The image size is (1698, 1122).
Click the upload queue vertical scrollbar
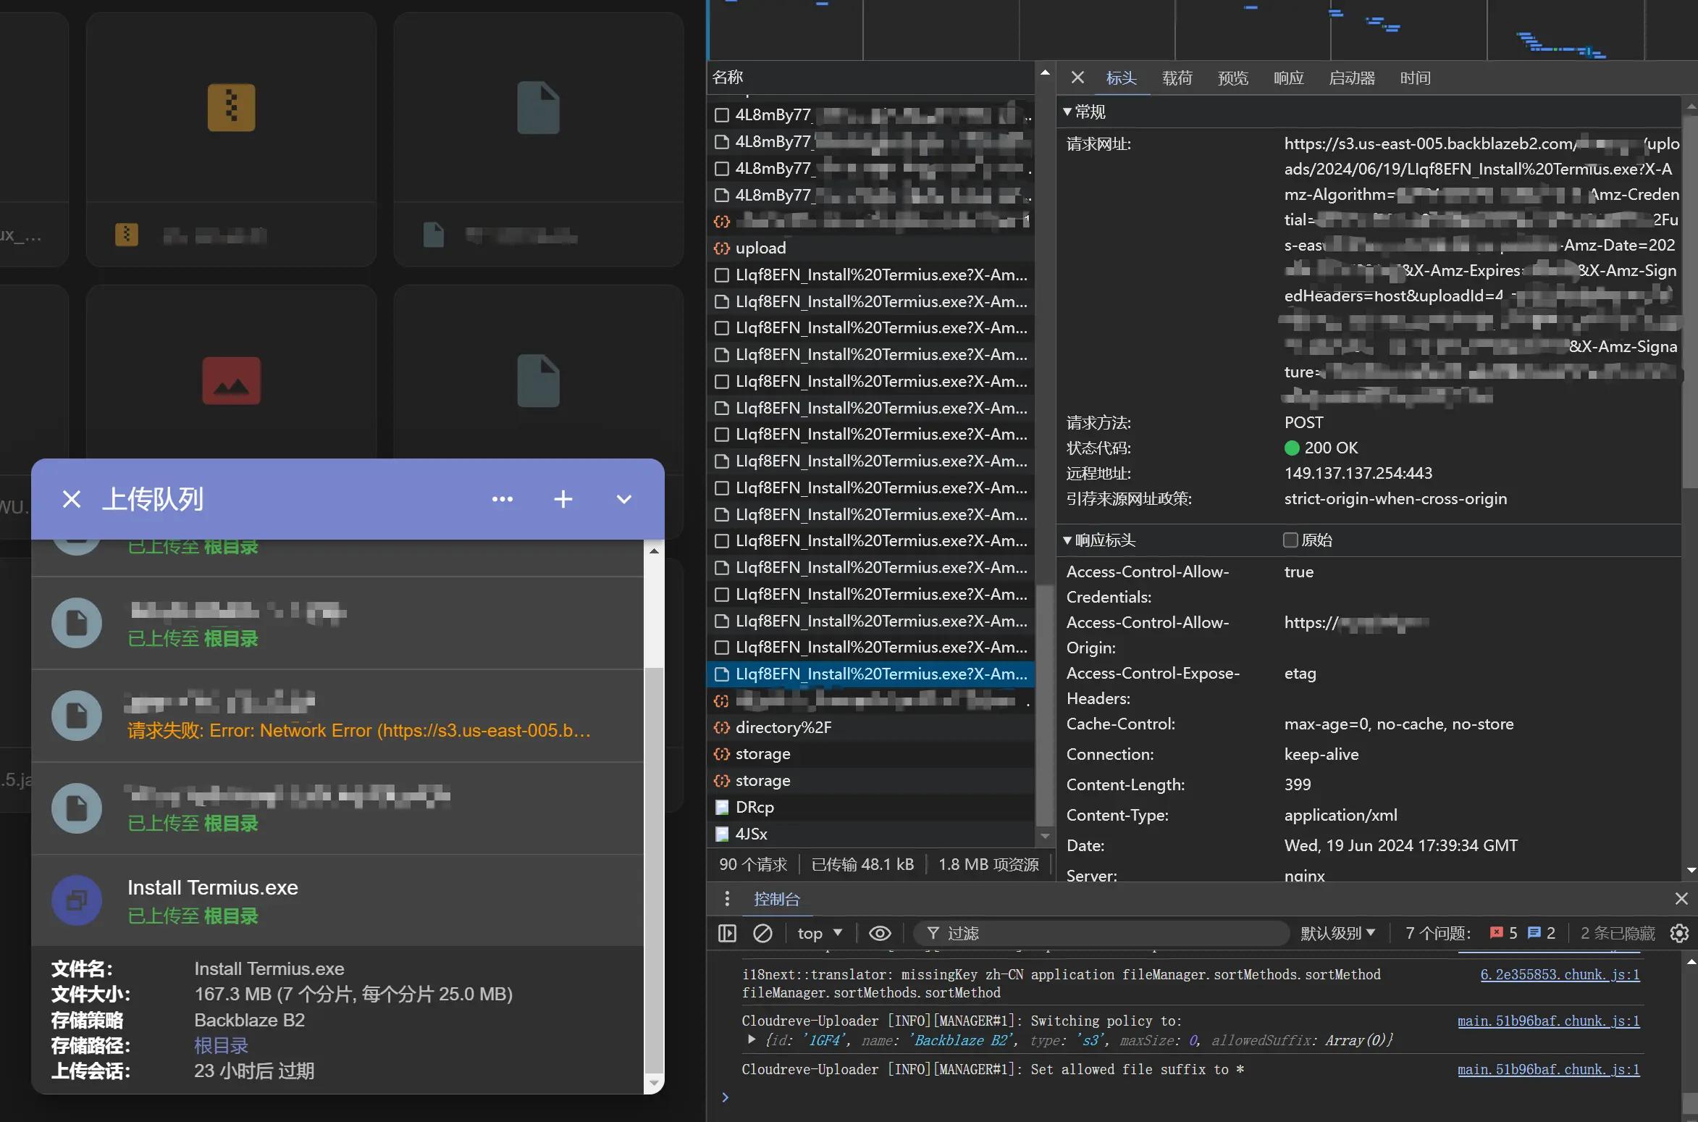(654, 869)
